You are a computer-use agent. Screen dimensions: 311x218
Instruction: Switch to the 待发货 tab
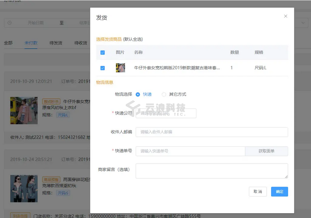(56, 43)
